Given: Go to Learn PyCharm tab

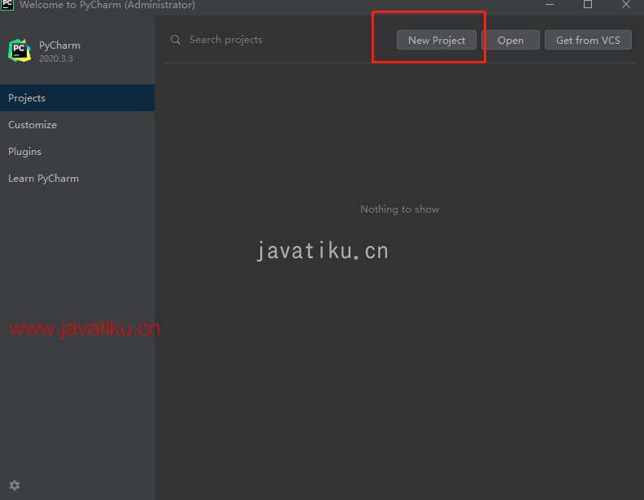Looking at the screenshot, I should tap(77, 179).
